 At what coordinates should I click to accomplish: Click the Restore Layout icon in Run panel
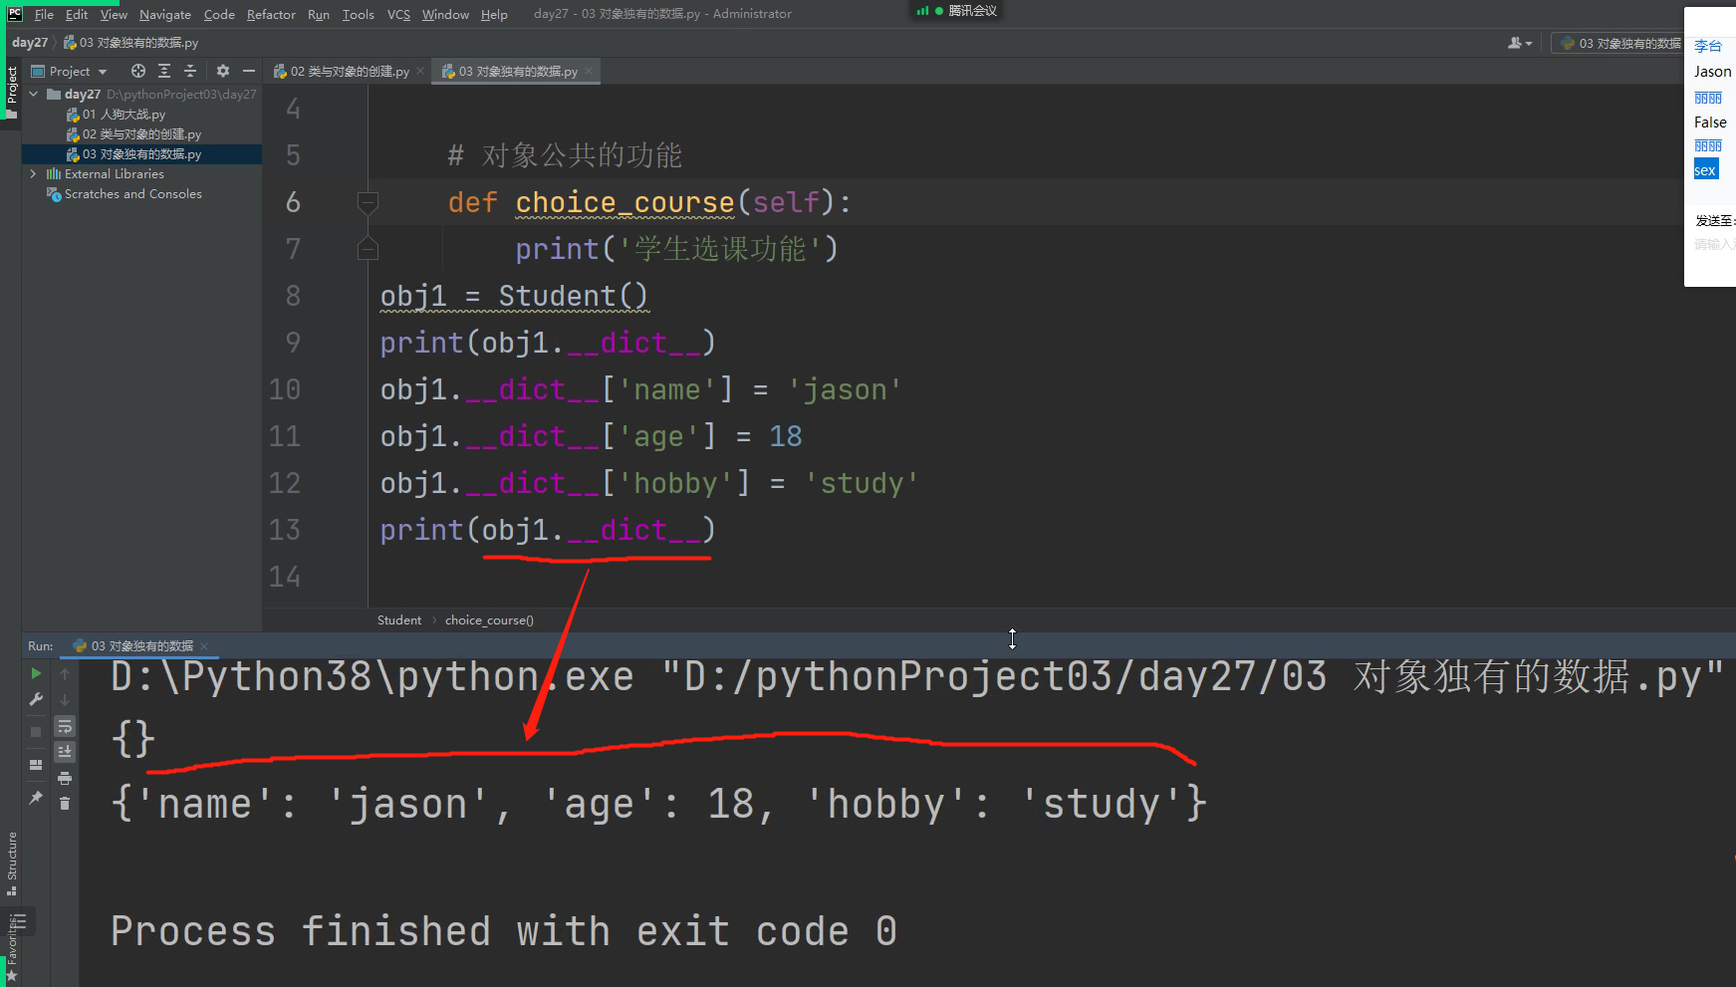36,765
